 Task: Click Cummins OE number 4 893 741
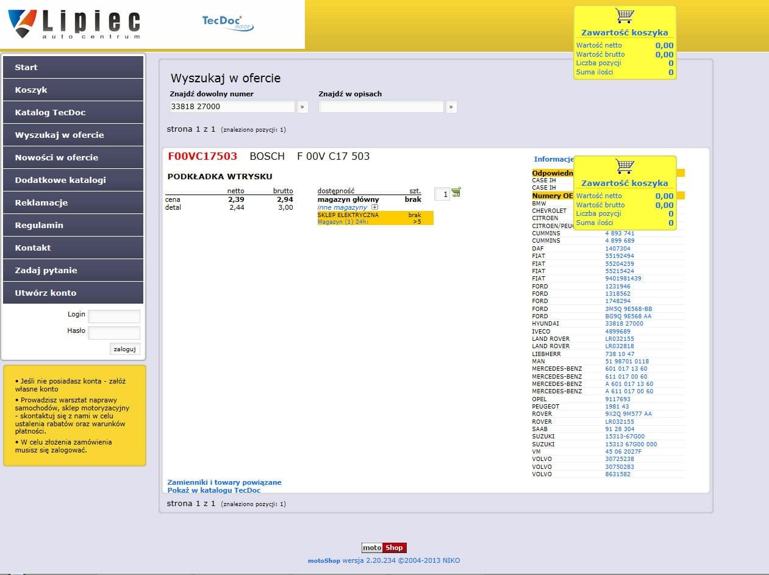click(620, 234)
